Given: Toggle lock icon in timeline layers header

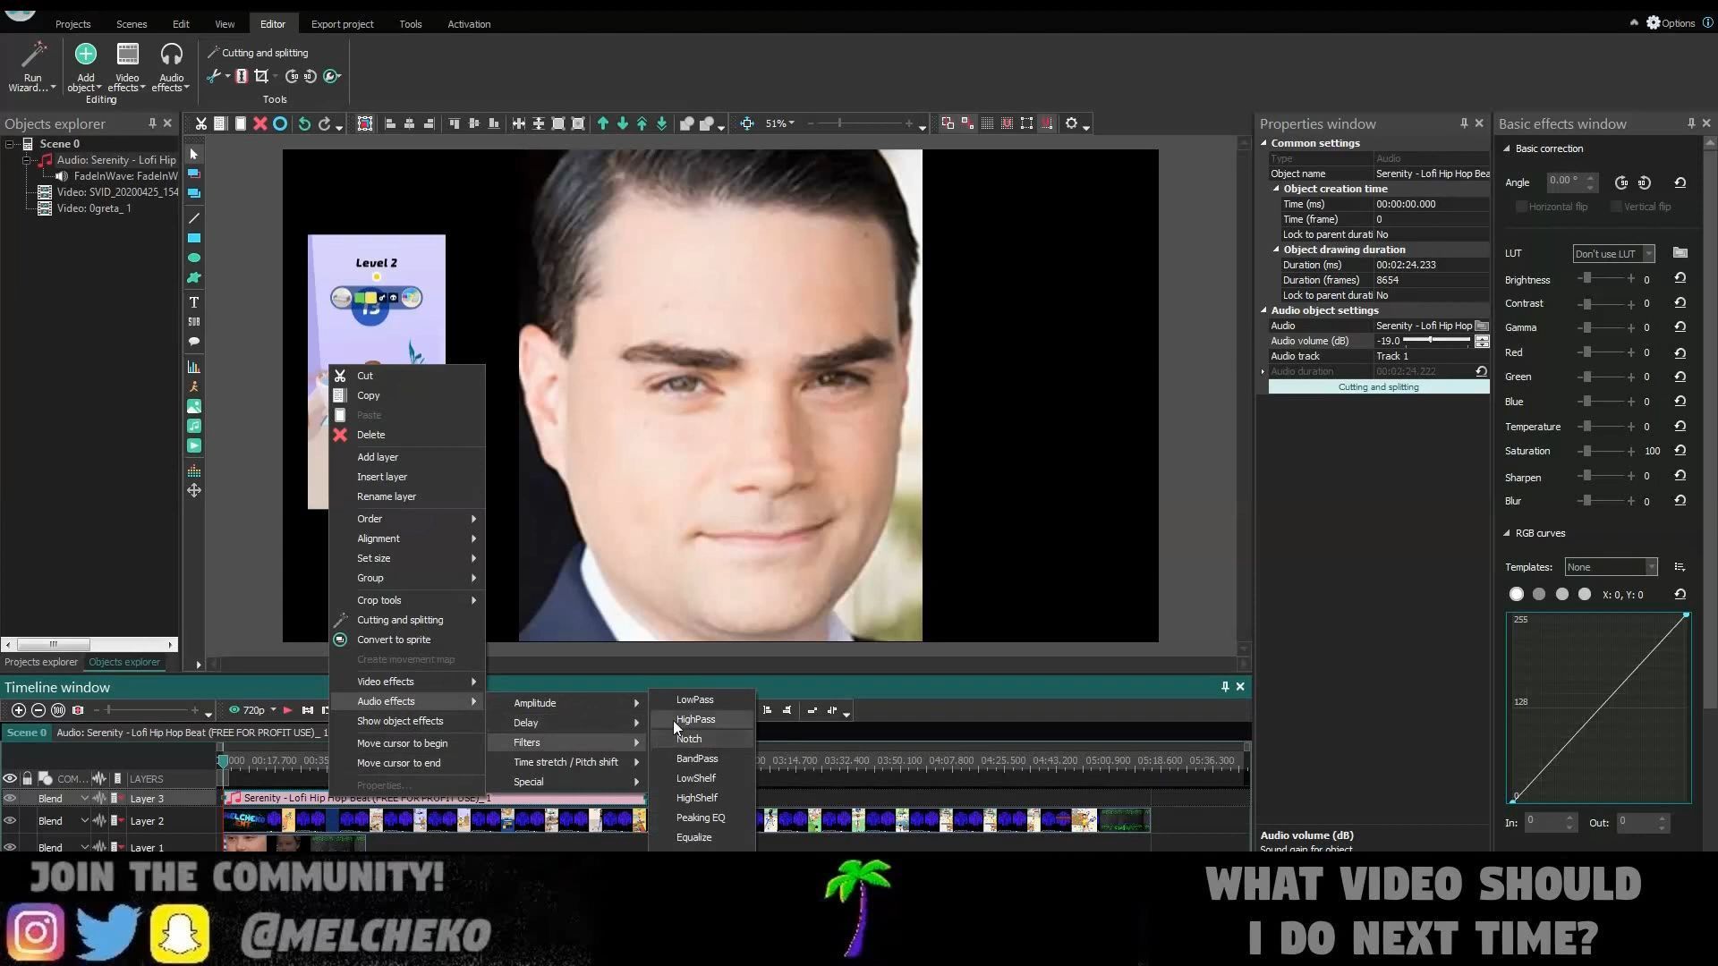Looking at the screenshot, I should pos(27,778).
